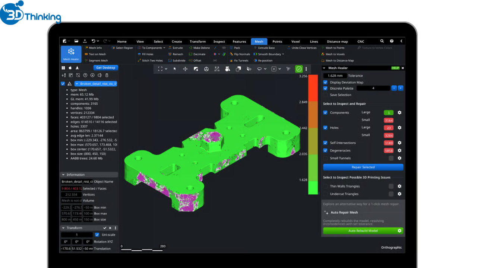Open the help question mark icon
This screenshot has height=268, width=477.
pos(392,41)
